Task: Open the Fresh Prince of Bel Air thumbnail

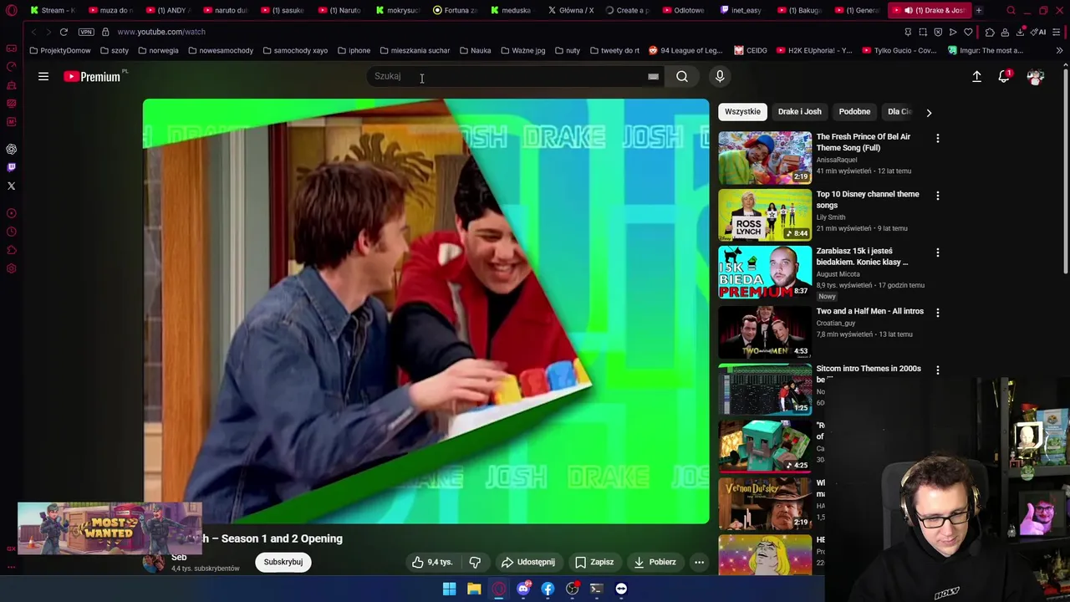Action: (765, 157)
